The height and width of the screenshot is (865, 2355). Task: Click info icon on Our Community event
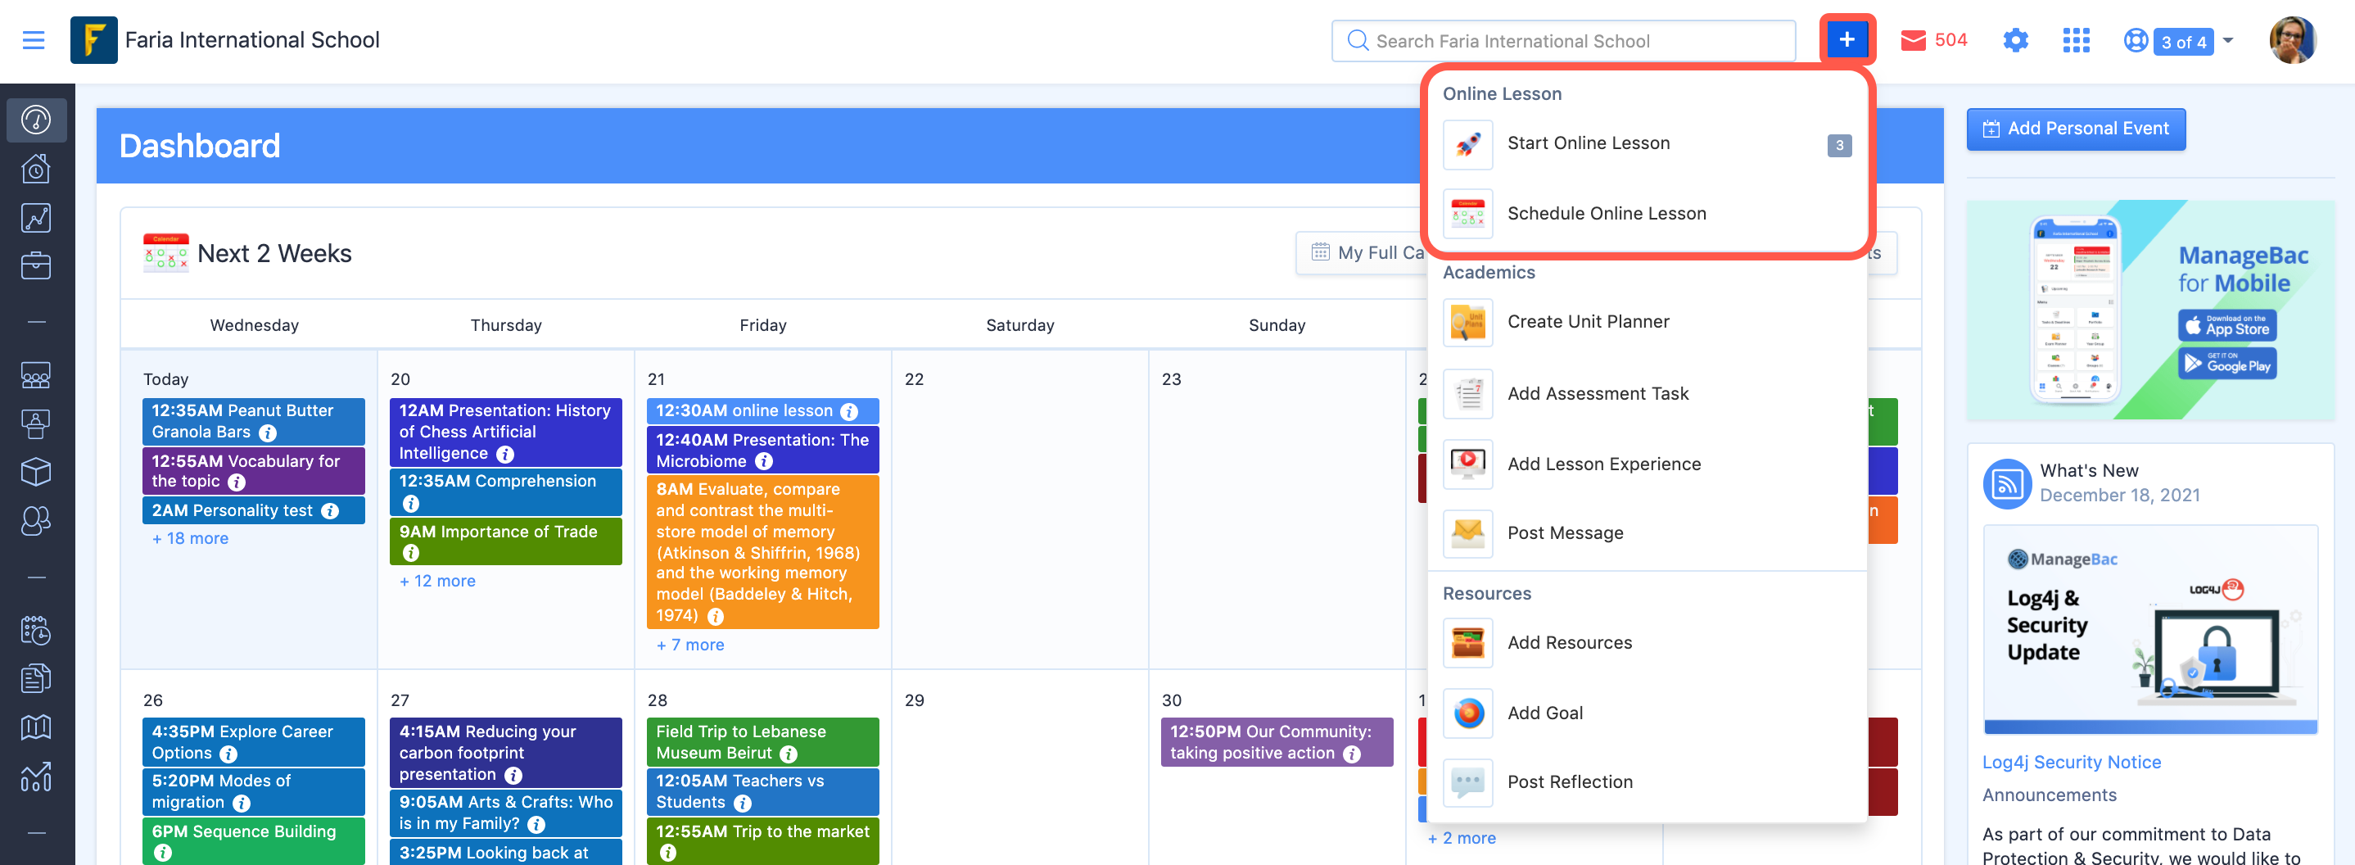click(1352, 754)
